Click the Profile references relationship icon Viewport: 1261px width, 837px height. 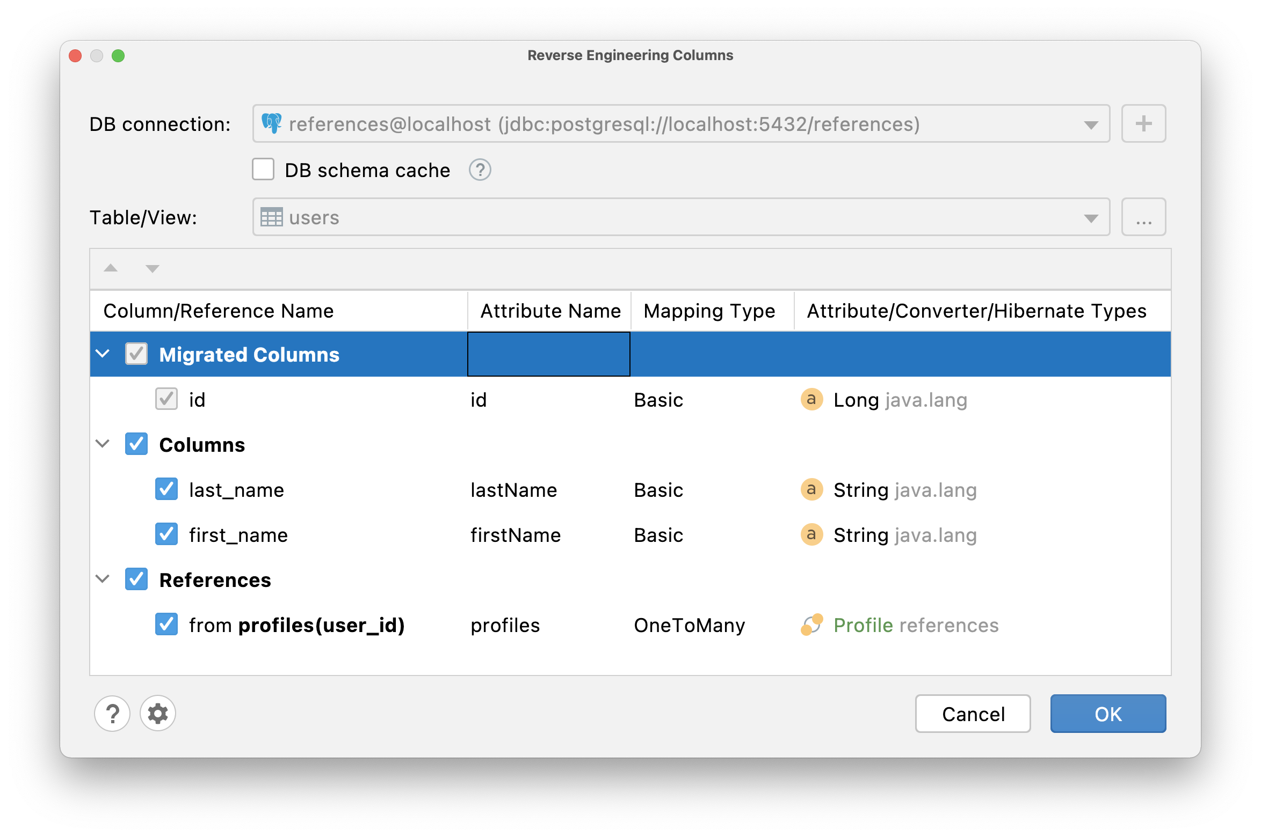(x=811, y=625)
